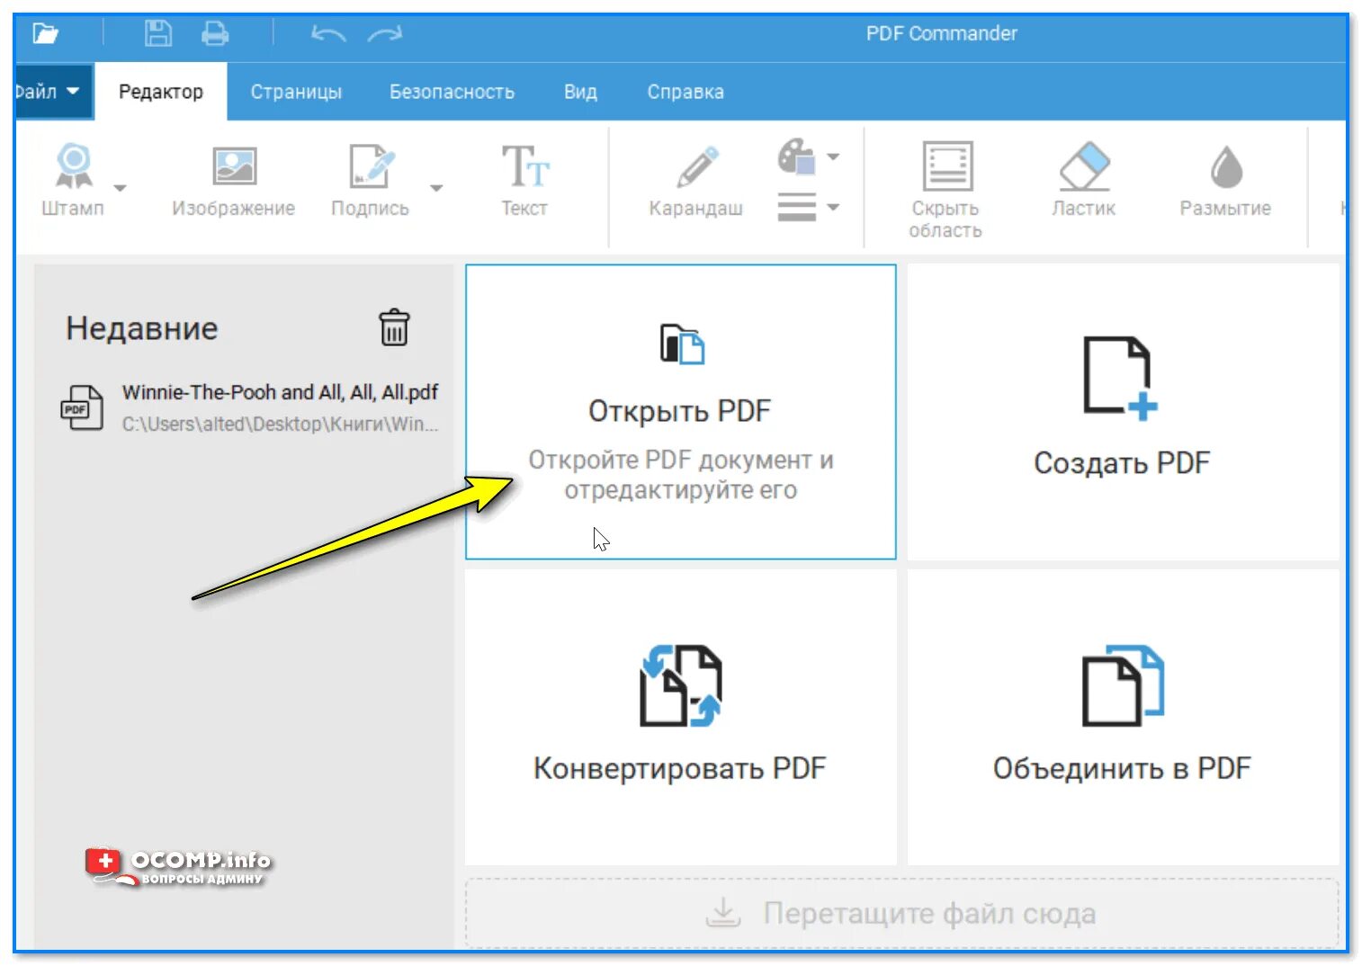
Task: Click the Перетащите файл сюда drop area
Action: pos(901,913)
